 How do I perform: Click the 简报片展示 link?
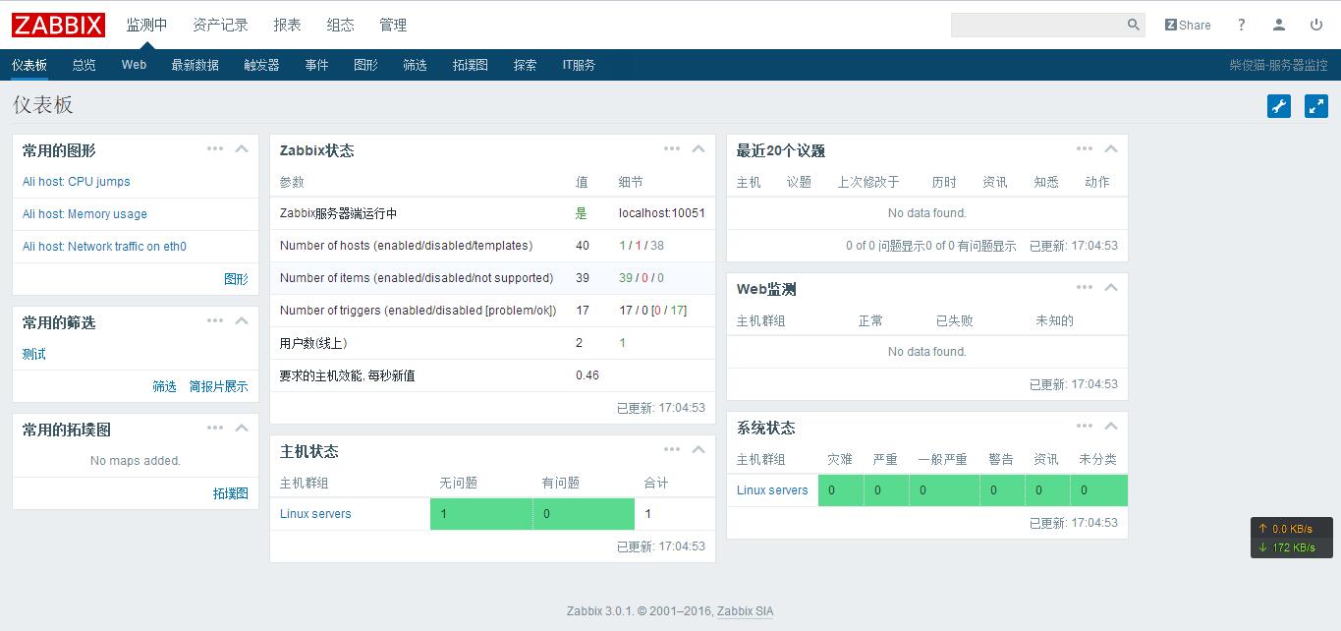click(x=218, y=386)
